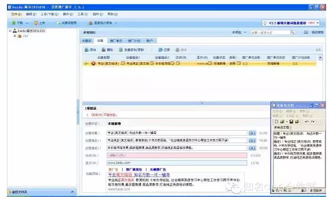Collapse the baidu-海尔2831630 account tree node

click(x=10, y=30)
